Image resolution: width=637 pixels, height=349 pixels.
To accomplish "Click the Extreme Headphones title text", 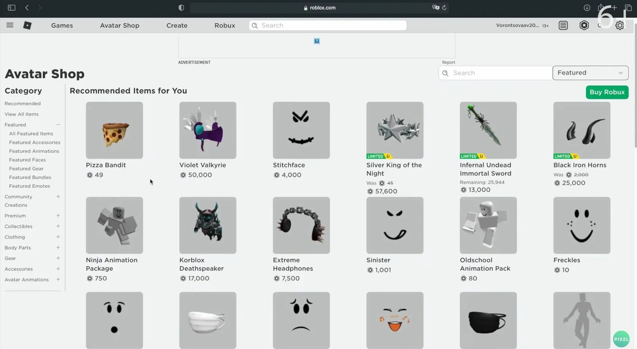I will (293, 264).
